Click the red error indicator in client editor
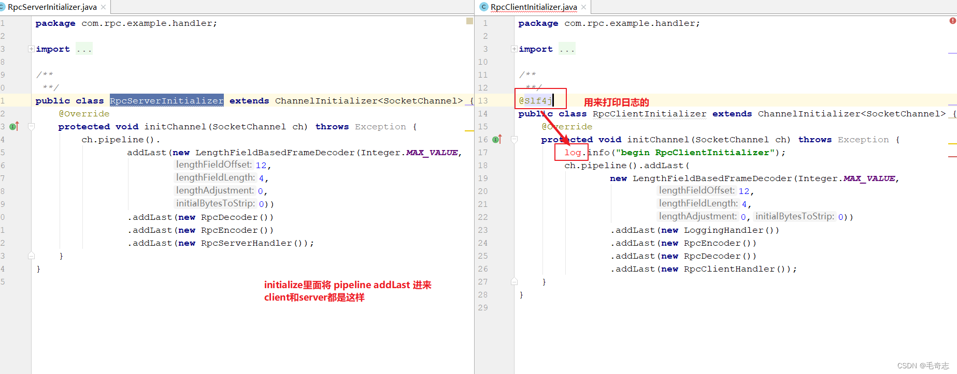Viewport: 957px width, 374px height. click(952, 21)
